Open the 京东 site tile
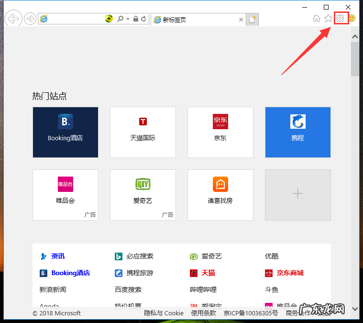Viewport: 363px width, 323px height. 220,132
